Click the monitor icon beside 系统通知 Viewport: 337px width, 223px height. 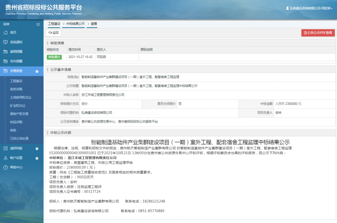click(x=5, y=42)
